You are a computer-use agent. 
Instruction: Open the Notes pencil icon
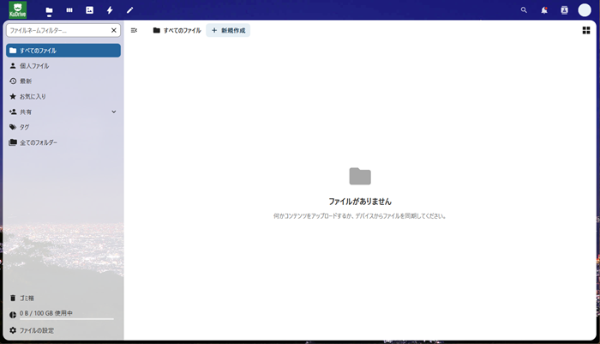[x=129, y=10]
